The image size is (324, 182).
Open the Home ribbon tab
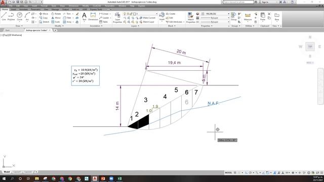[5, 10]
